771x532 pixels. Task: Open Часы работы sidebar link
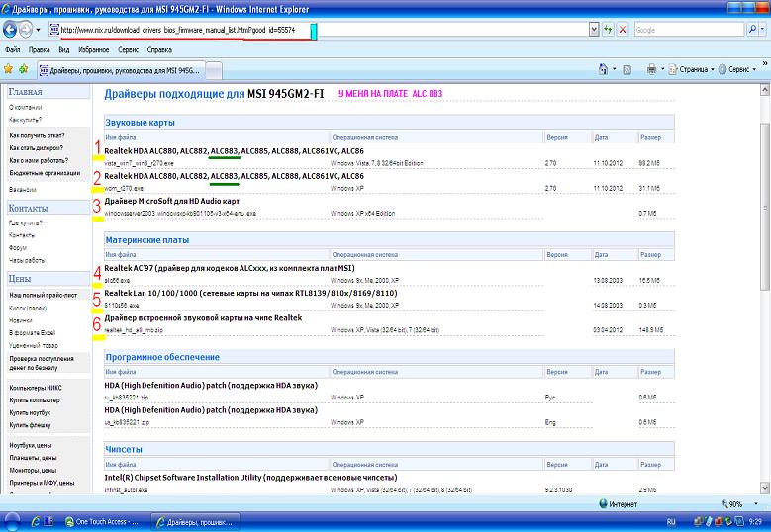coord(27,260)
